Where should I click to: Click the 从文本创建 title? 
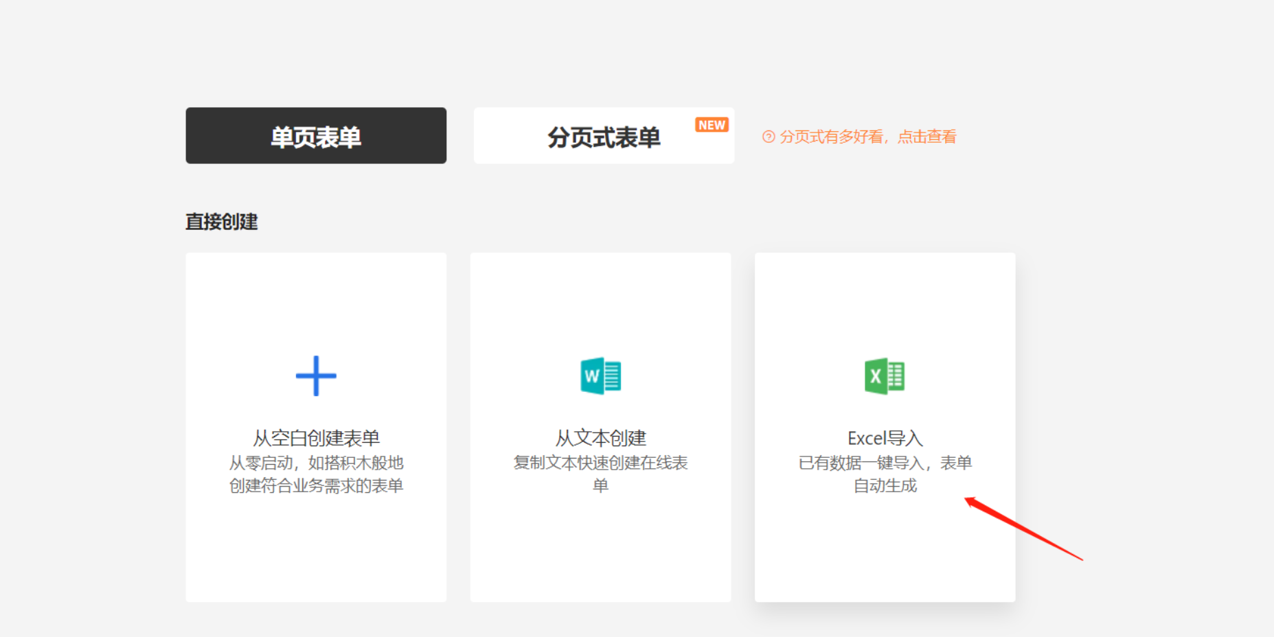(x=601, y=438)
